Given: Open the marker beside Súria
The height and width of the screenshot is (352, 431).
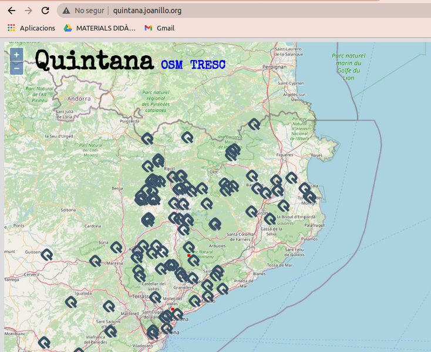Looking at the screenshot, I should tap(116, 247).
